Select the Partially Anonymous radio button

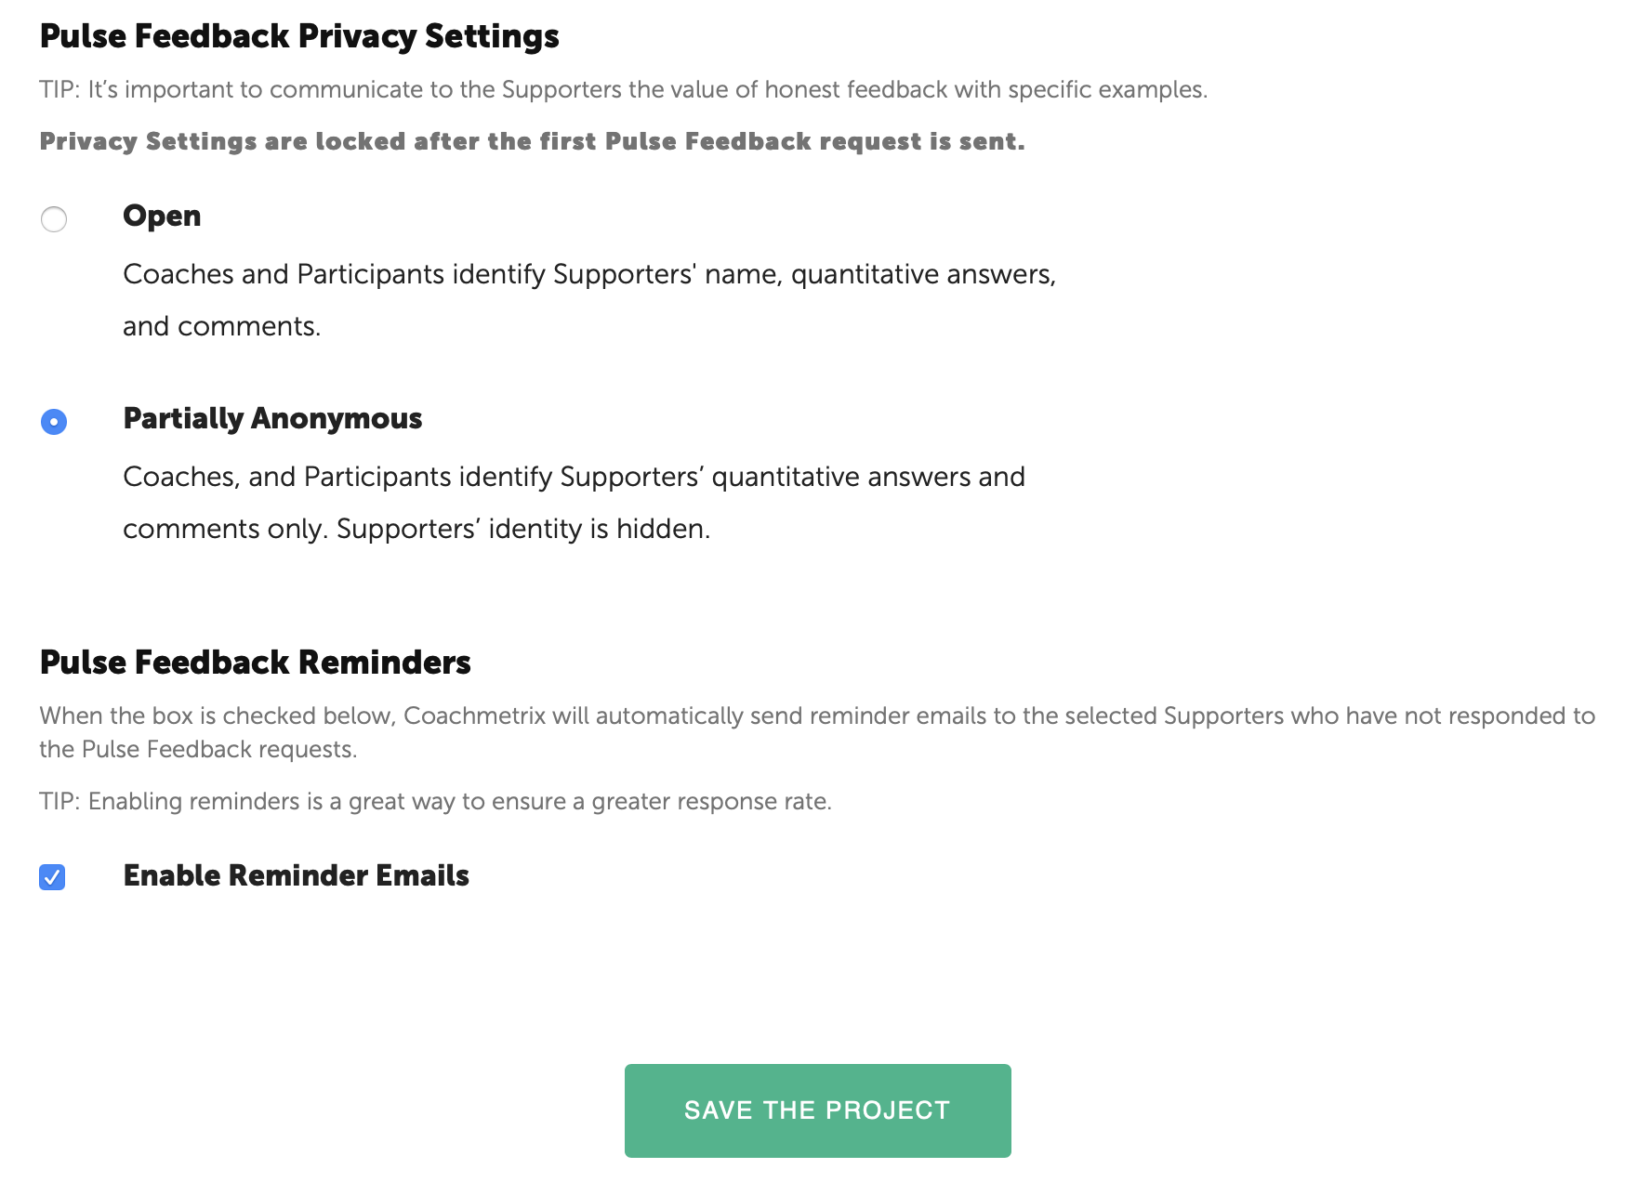point(54,422)
